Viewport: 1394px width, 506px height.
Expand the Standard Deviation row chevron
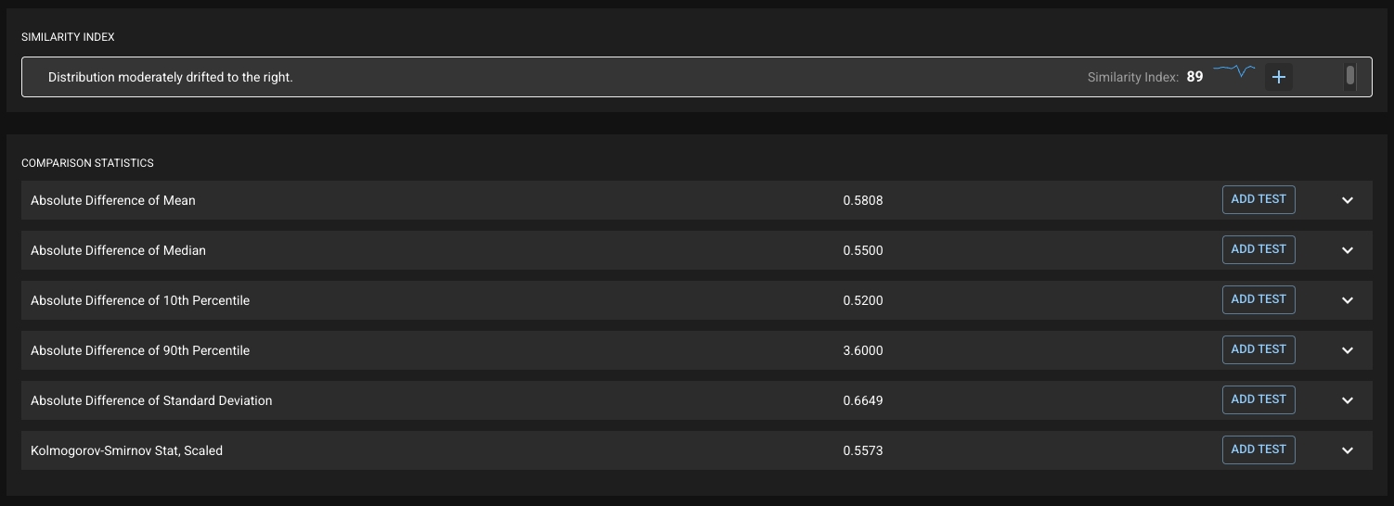pyautogui.click(x=1347, y=400)
